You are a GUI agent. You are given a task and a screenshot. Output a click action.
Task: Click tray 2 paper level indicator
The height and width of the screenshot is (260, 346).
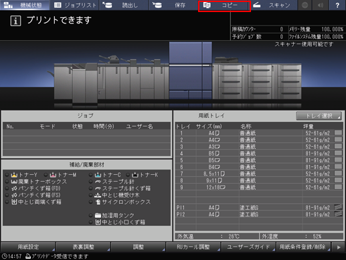338,139
